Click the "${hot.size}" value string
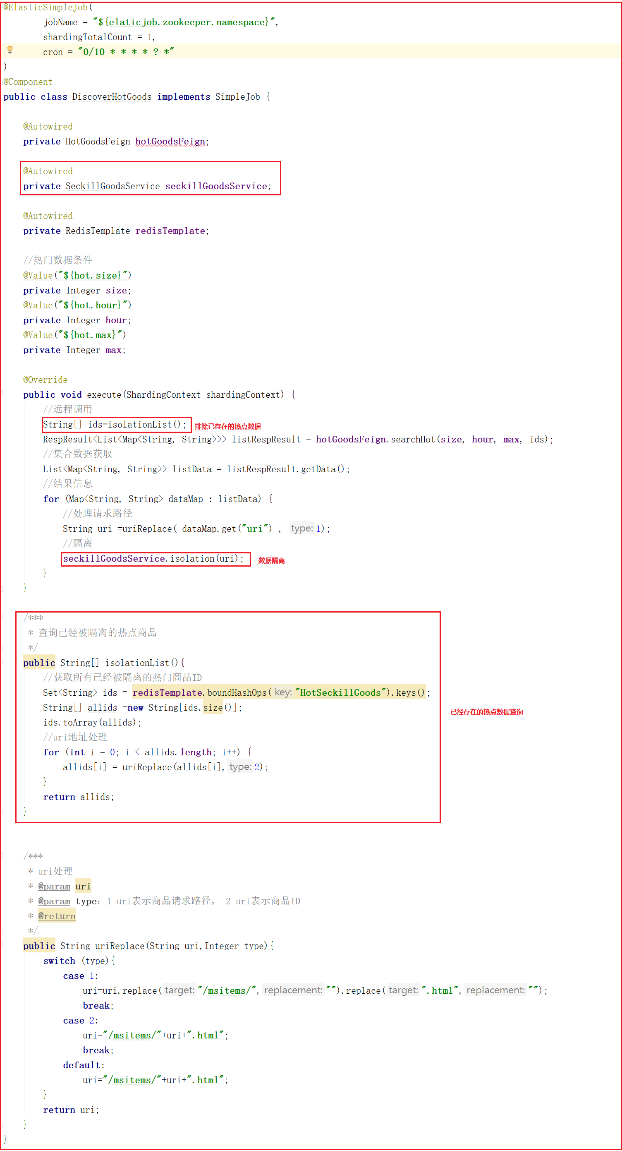622x1151 pixels. click(95, 275)
